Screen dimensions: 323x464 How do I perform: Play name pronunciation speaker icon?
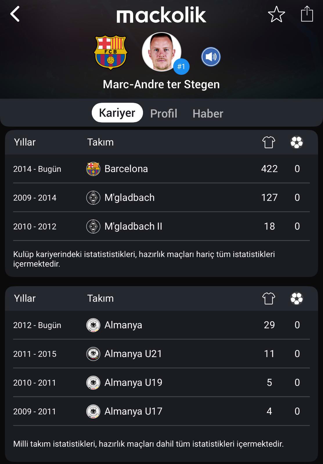coord(211,57)
